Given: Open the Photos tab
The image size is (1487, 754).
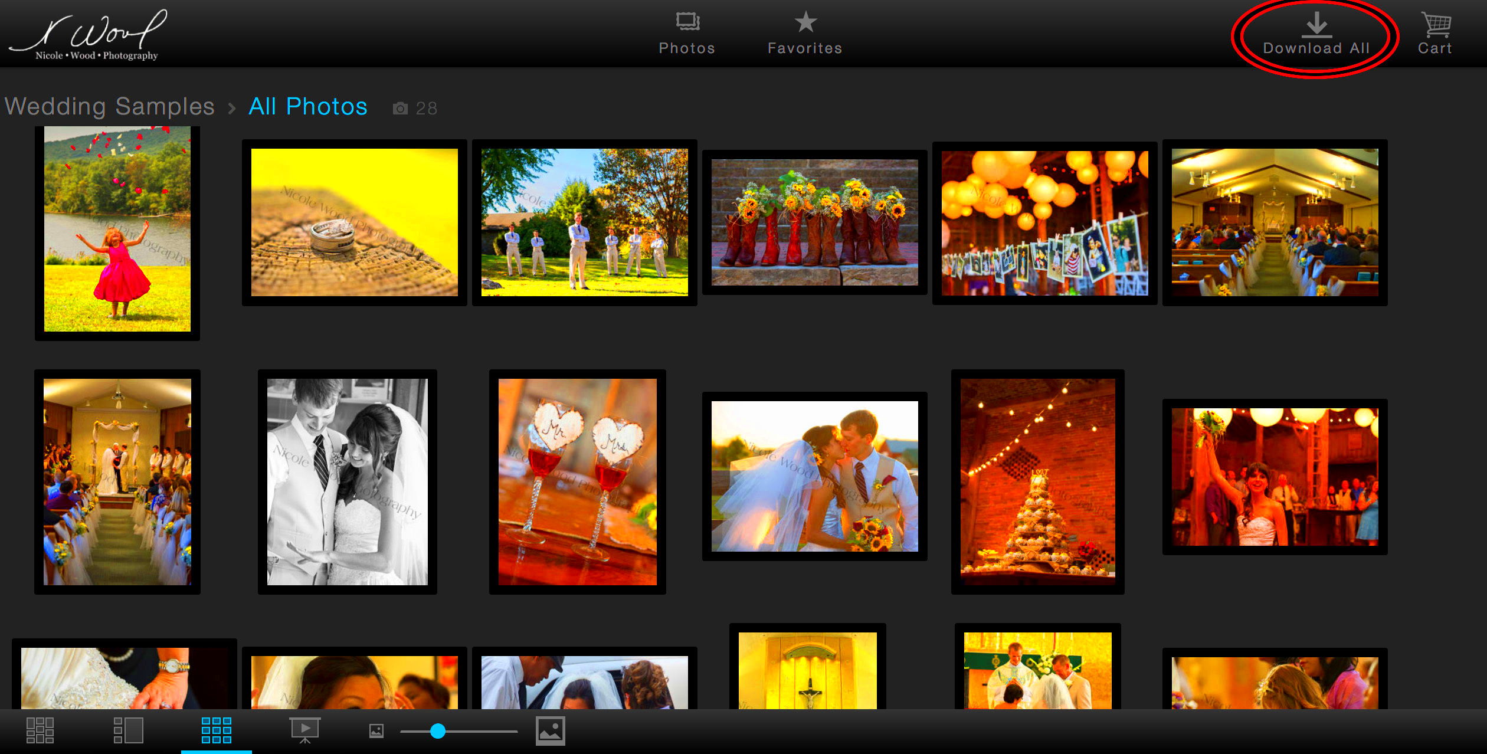Looking at the screenshot, I should point(687,34).
